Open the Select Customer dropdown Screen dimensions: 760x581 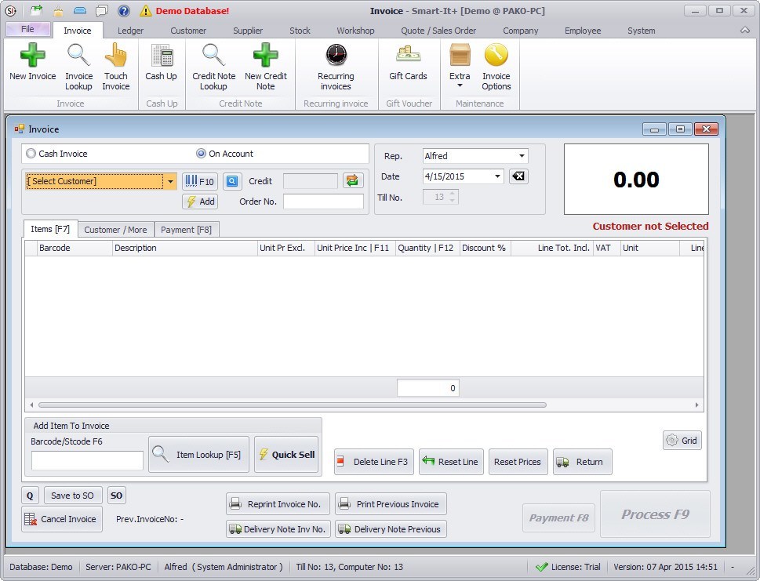coord(170,181)
